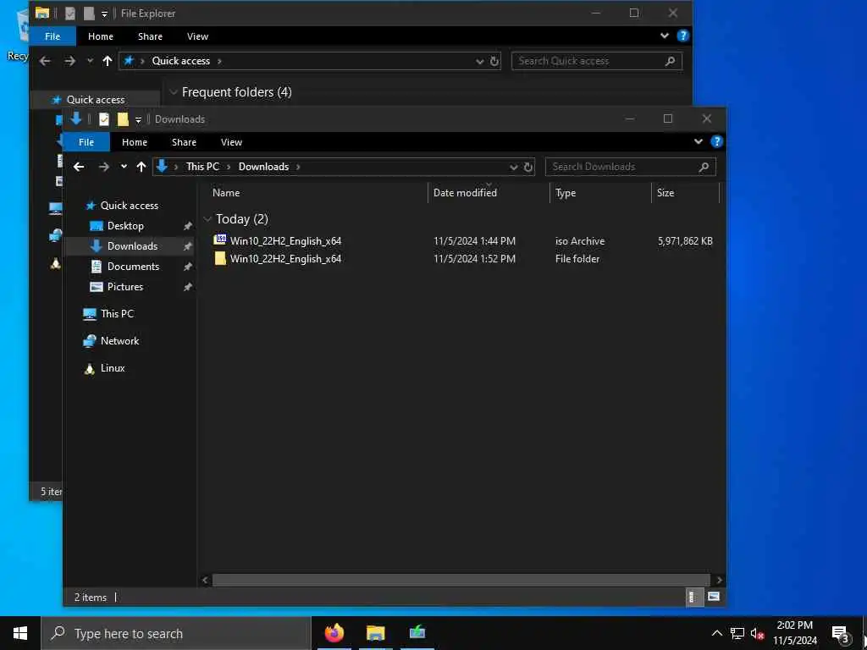Image resolution: width=867 pixels, height=650 pixels.
Task: Open Pictures in navigation pane
Action: tap(125, 287)
